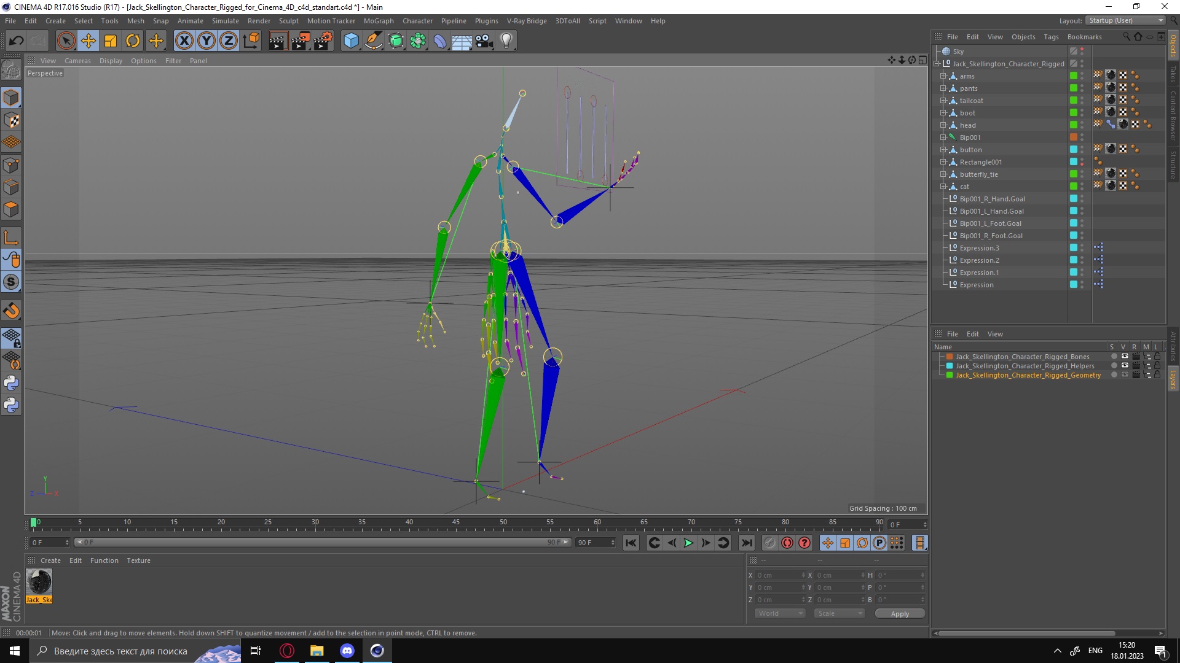Render the active view

pyautogui.click(x=278, y=41)
